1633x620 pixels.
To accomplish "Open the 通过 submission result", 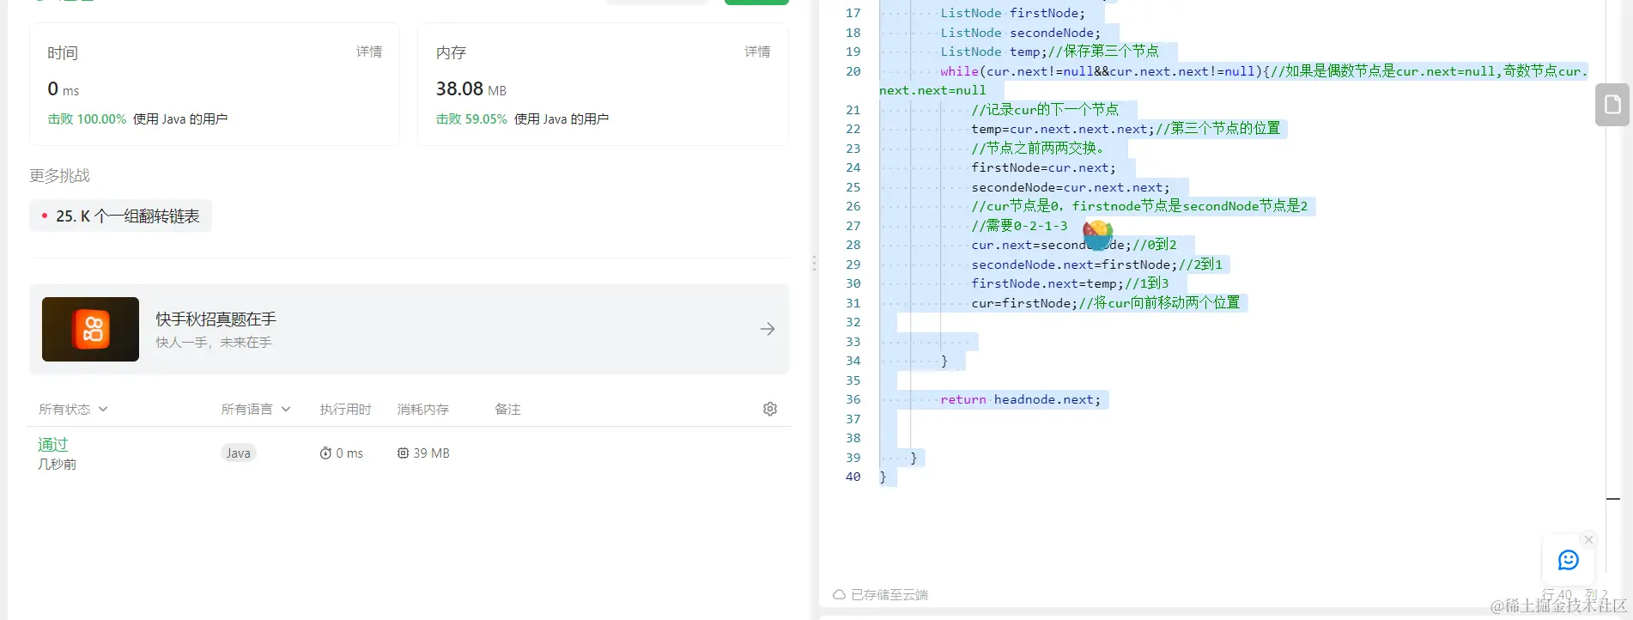I will [52, 444].
